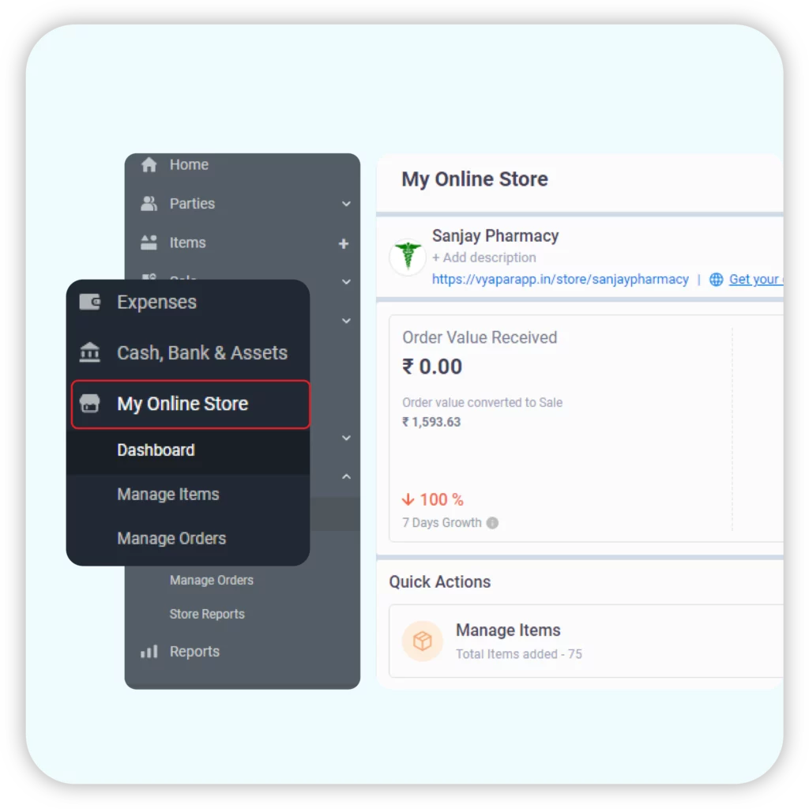Viewport: 809px width, 809px height.
Task: Click the Expenses wallet icon
Action: tap(90, 301)
